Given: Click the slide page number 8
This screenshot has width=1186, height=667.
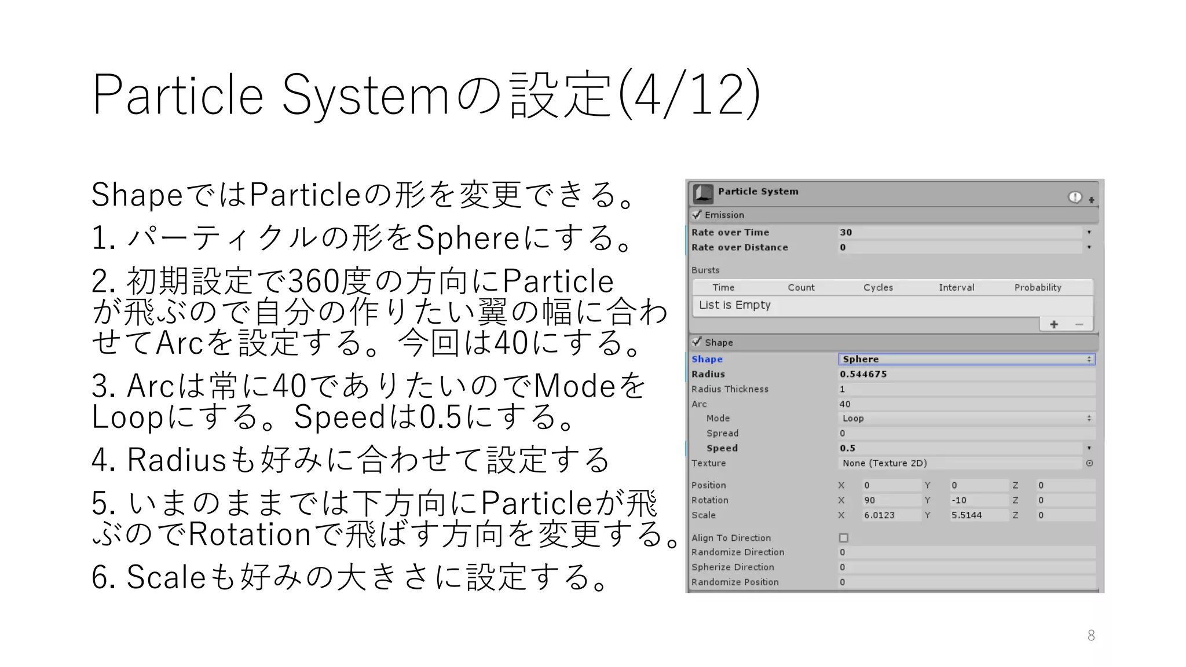Looking at the screenshot, I should click(x=1091, y=636).
